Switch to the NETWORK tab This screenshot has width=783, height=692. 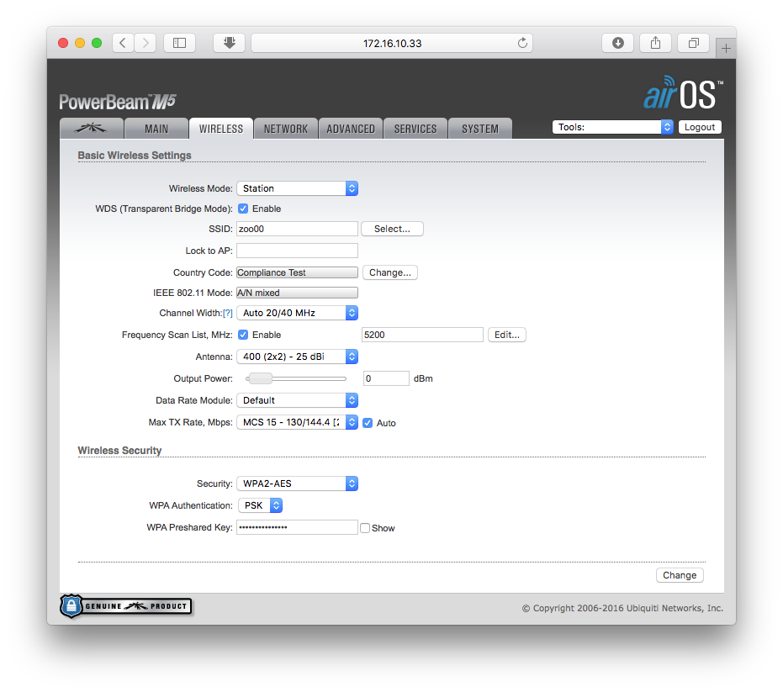click(286, 129)
